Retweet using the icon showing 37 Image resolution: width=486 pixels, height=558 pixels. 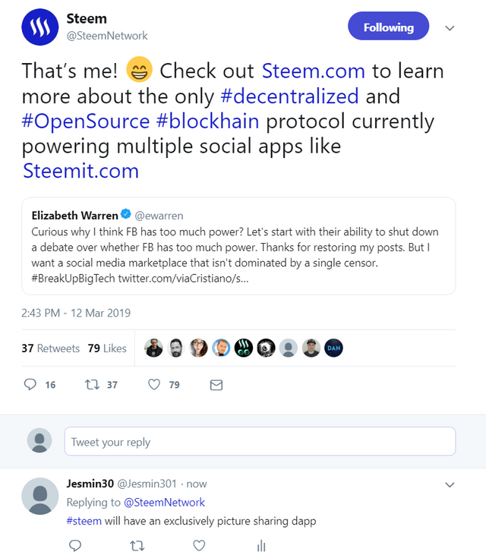pyautogui.click(x=92, y=384)
